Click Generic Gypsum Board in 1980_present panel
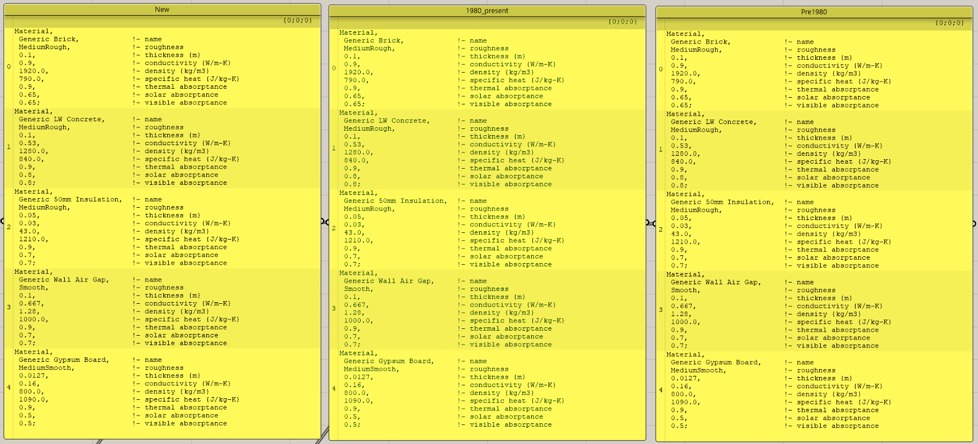 [388, 361]
